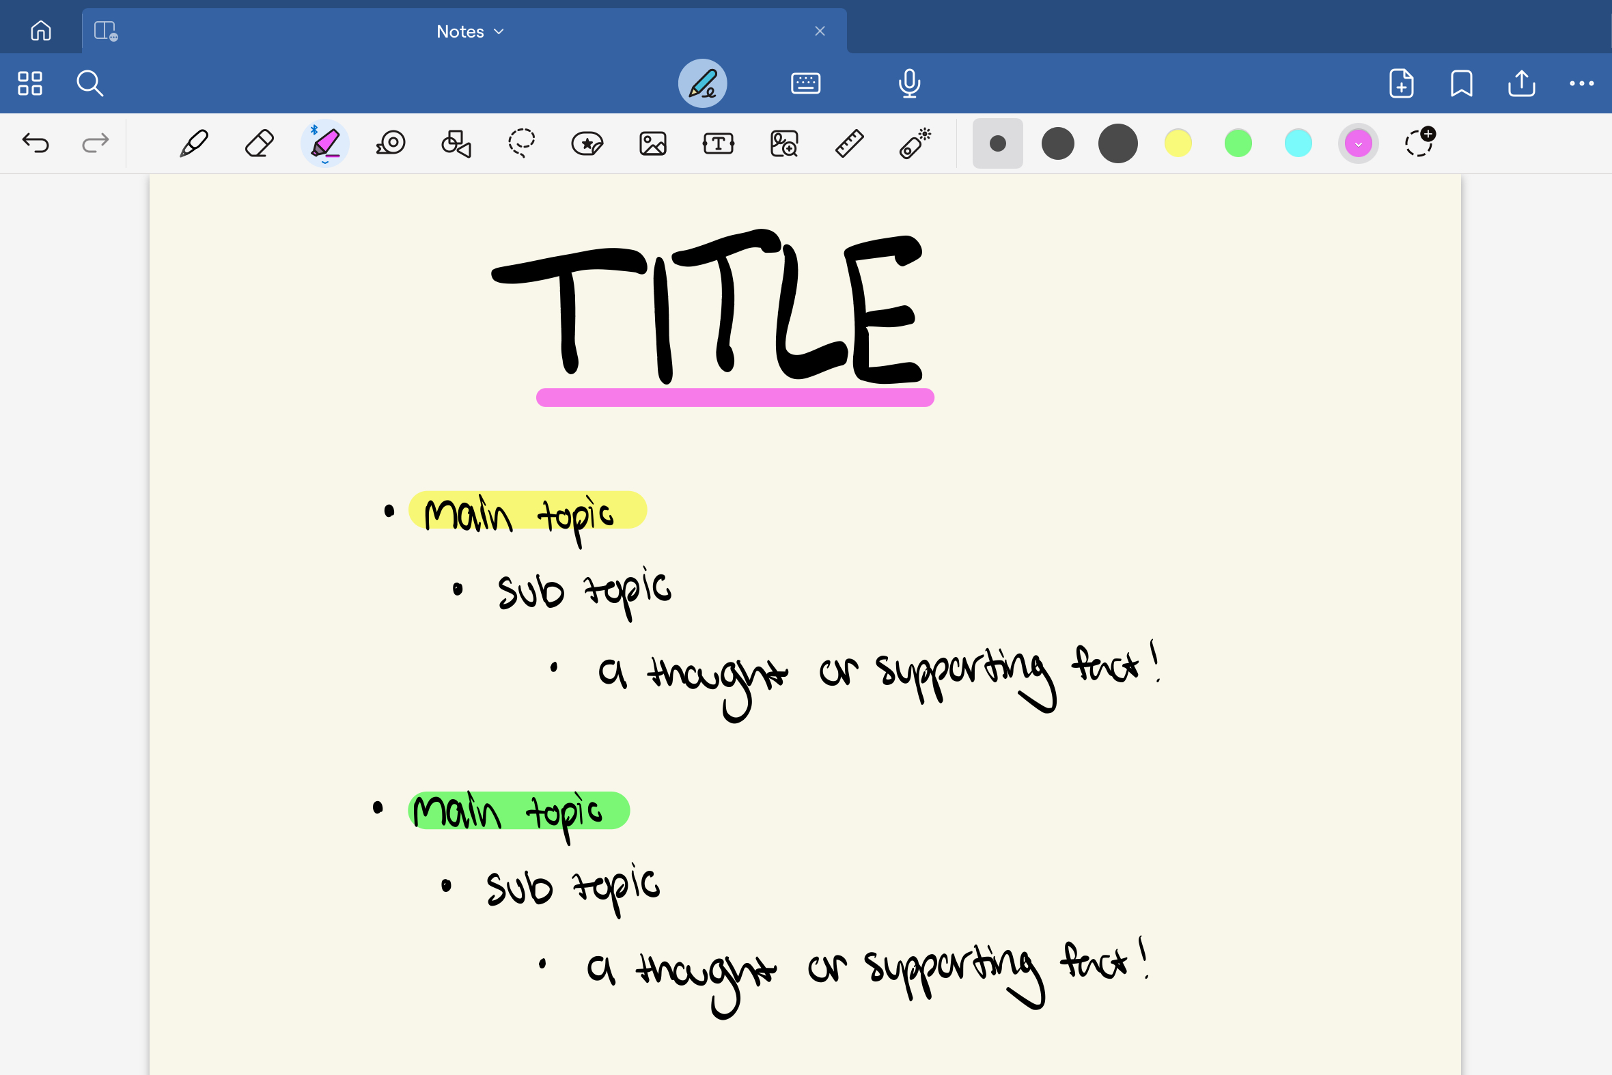This screenshot has height=1075, width=1612.
Task: Click the Undo button
Action: tap(35, 143)
